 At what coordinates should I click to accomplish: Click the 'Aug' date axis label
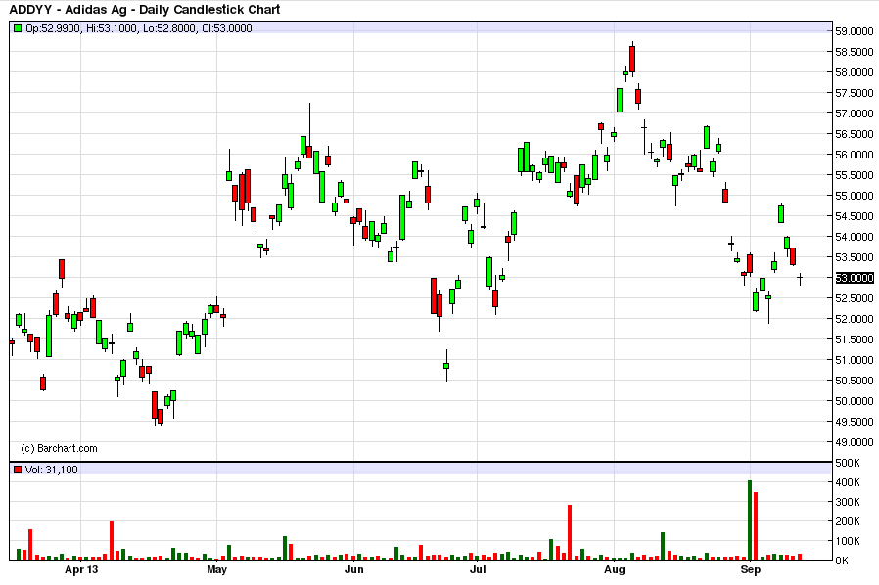[x=615, y=570]
